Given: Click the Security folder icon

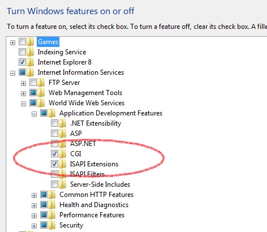Looking at the screenshot, I should point(52,225).
